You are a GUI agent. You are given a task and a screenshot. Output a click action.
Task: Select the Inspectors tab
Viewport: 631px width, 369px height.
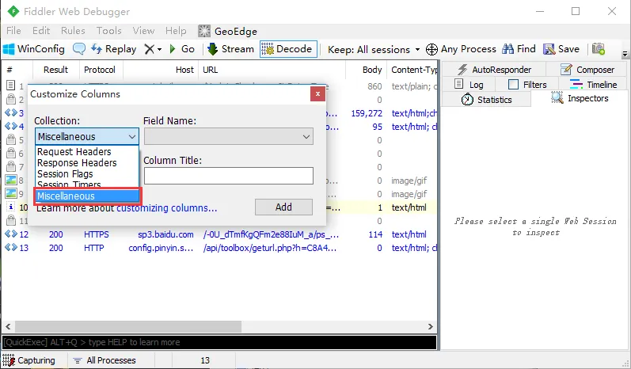click(x=580, y=98)
